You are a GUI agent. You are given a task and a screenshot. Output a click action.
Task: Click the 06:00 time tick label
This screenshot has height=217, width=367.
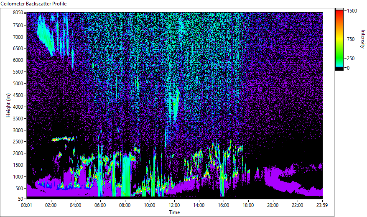coord(100,205)
